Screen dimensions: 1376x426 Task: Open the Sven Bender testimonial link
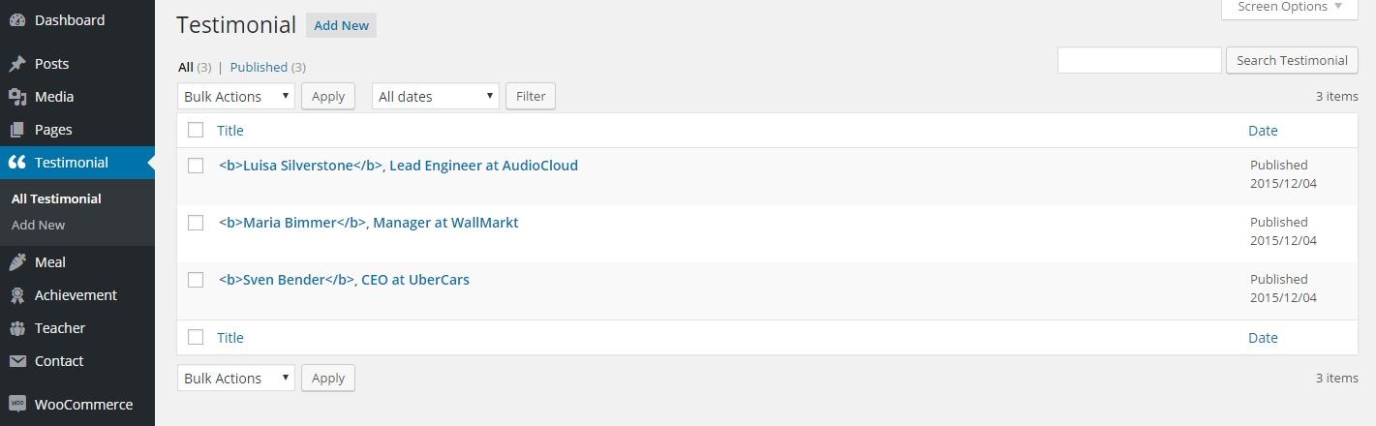coord(344,280)
